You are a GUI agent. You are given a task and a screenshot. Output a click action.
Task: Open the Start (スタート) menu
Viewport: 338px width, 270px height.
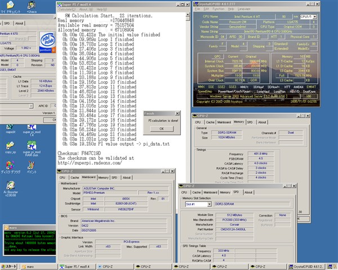pyautogui.click(x=9, y=267)
